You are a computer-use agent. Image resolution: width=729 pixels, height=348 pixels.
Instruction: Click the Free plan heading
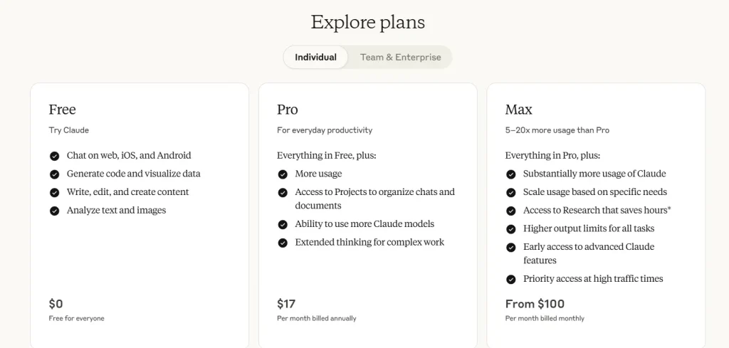pyautogui.click(x=63, y=110)
